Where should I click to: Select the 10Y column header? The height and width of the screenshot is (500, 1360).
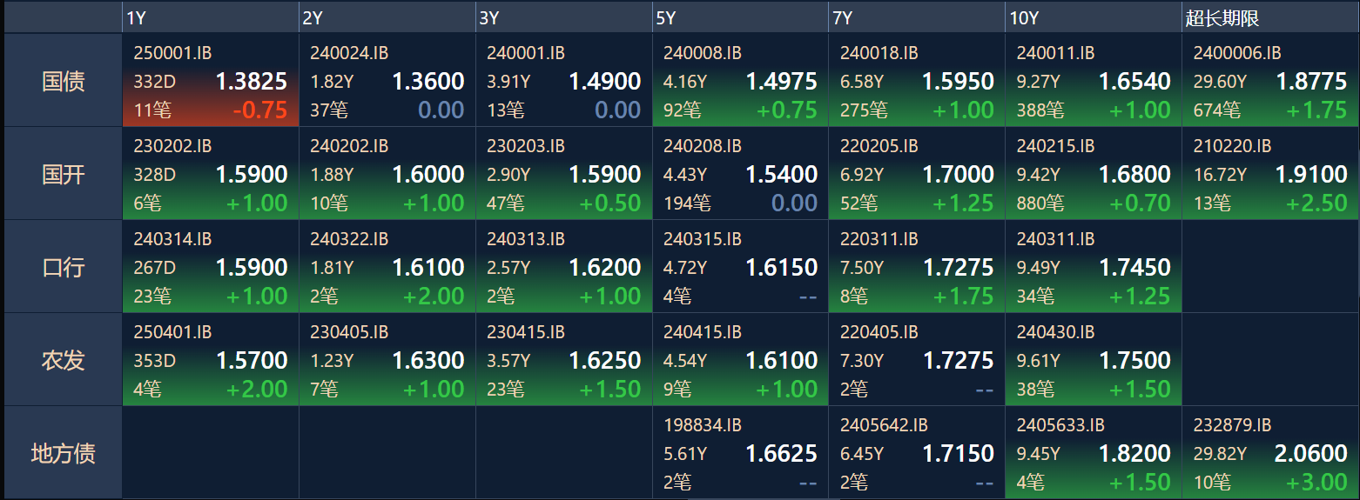click(x=1093, y=18)
